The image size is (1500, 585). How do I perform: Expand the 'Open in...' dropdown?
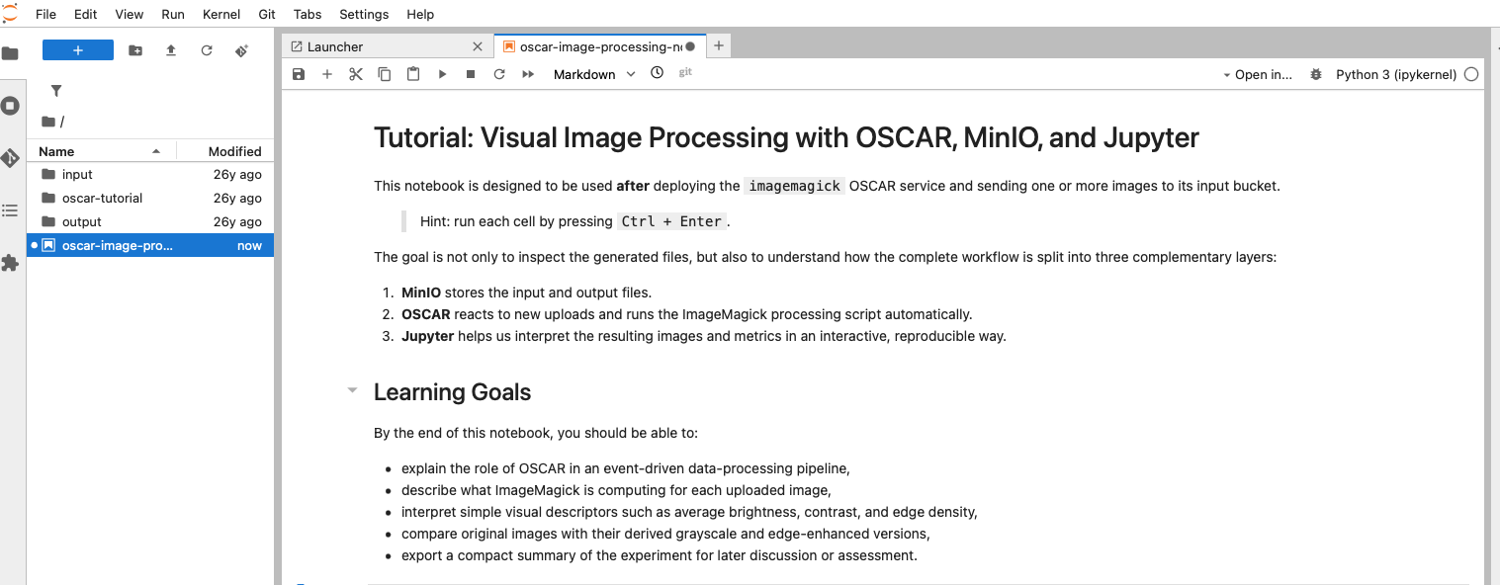pyautogui.click(x=1258, y=74)
